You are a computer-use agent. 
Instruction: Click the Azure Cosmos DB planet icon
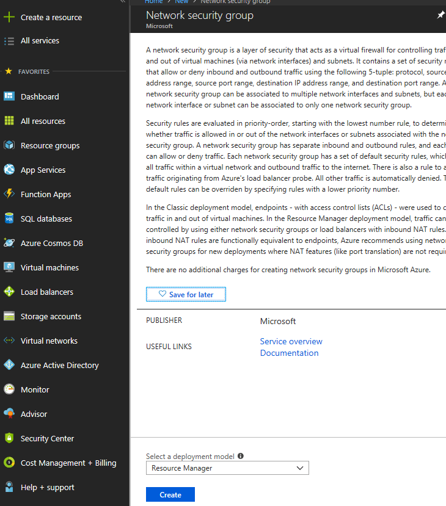pyautogui.click(x=9, y=243)
